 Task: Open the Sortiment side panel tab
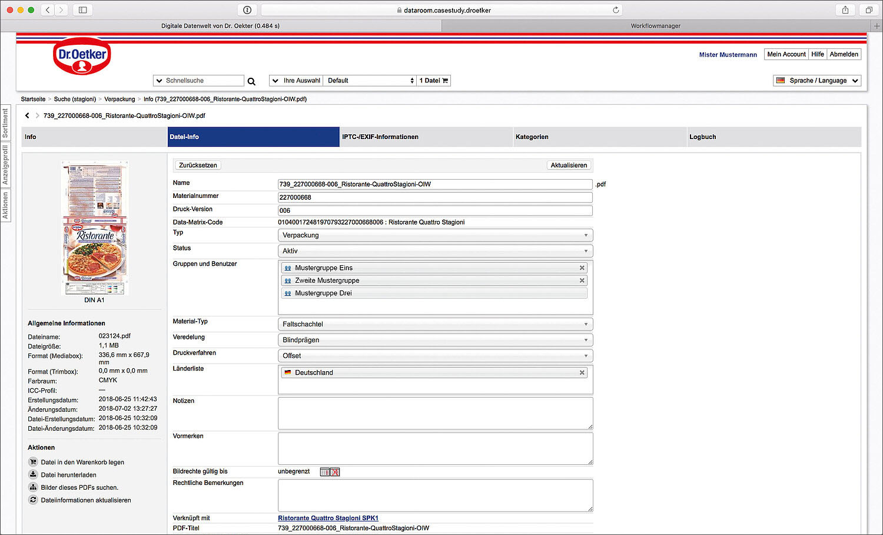[5, 123]
